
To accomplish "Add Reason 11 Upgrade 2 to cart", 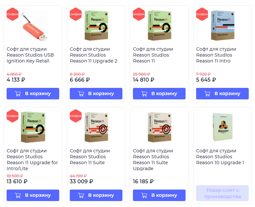I will click(96, 93).
